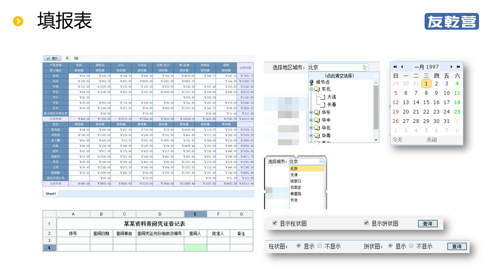Choose 石家庄 in the city dropdown list
487x274 pixels.
307,188
